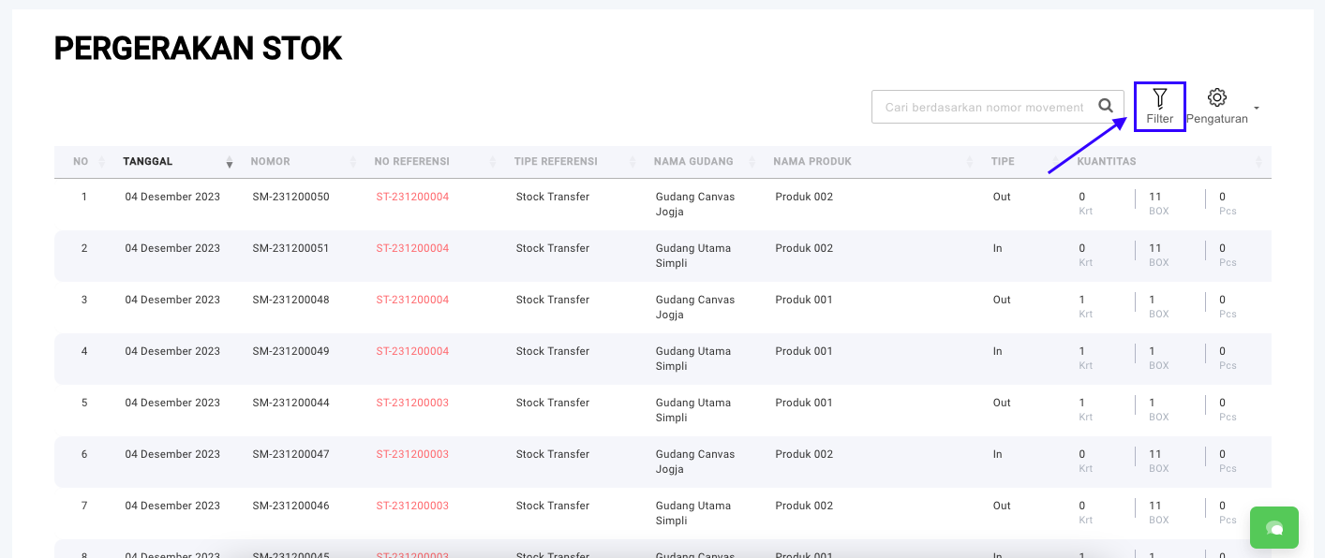Toggle sort arrow on TANGGAL column
Viewport: 1325px width, 558px height.
point(229,162)
